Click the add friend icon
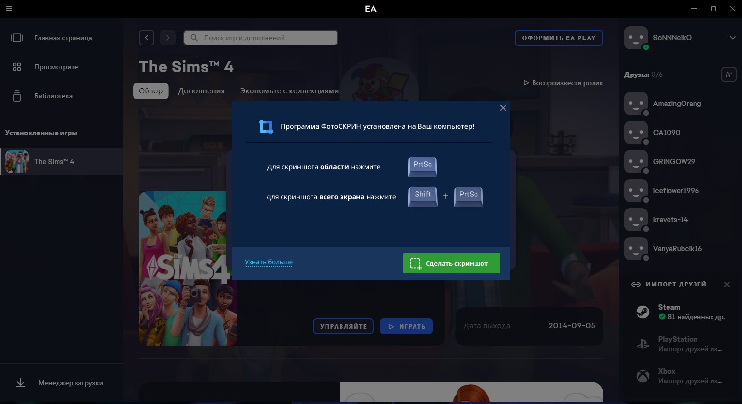Viewport: 742px width, 404px height. click(729, 75)
